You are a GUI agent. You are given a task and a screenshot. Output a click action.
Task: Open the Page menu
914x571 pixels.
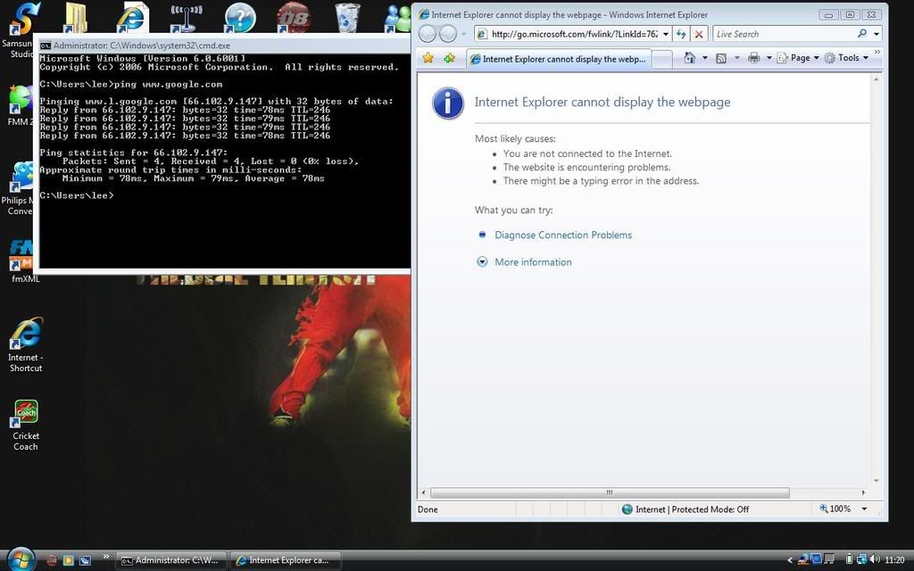pyautogui.click(x=798, y=58)
